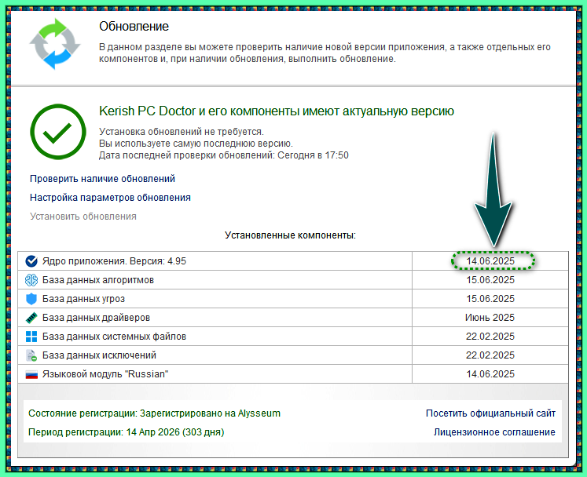Click the application core checkmark badge icon
The width and height of the screenshot is (587, 477).
tap(31, 261)
